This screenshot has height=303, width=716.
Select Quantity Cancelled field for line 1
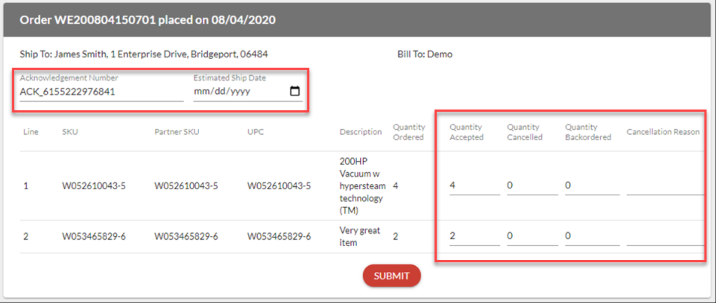tap(532, 186)
